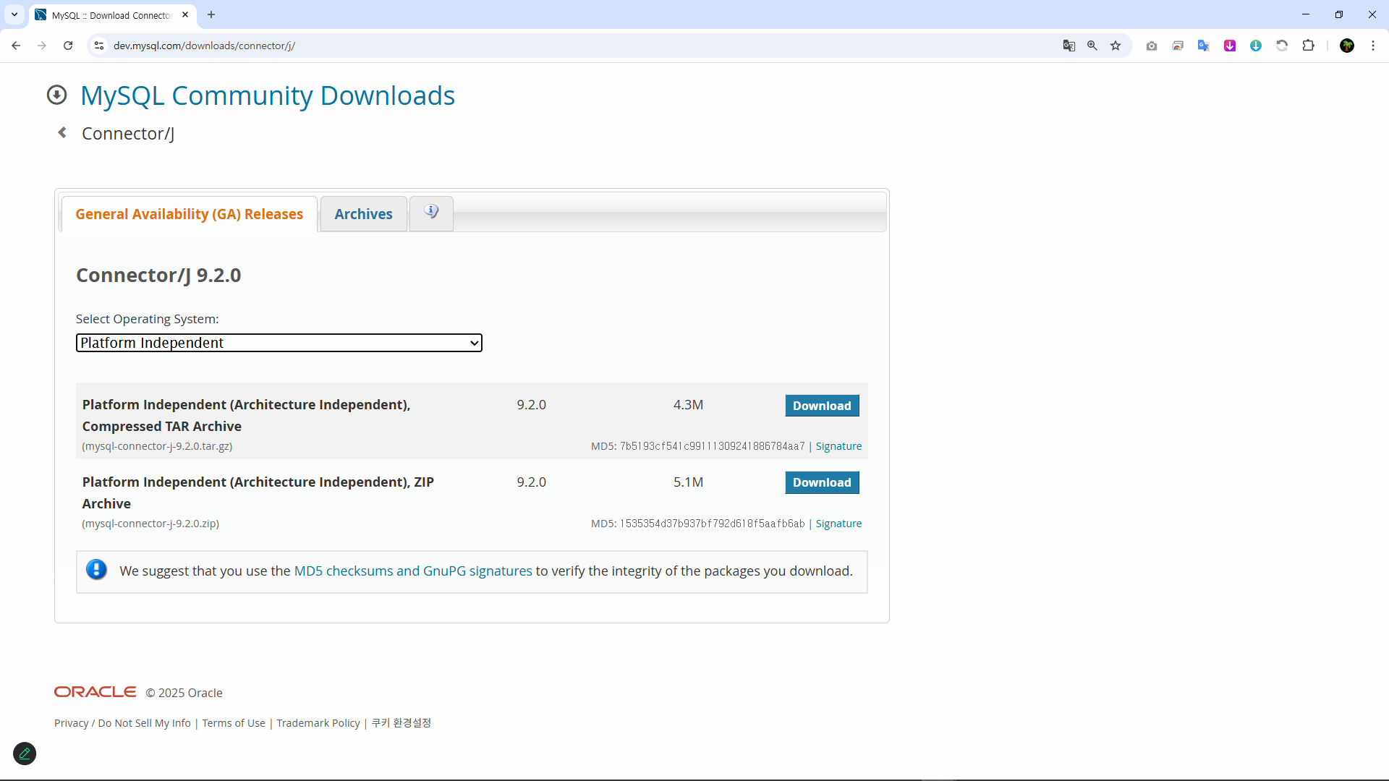1389x781 pixels.
Task: Open a new browser tab
Action: coord(211,14)
